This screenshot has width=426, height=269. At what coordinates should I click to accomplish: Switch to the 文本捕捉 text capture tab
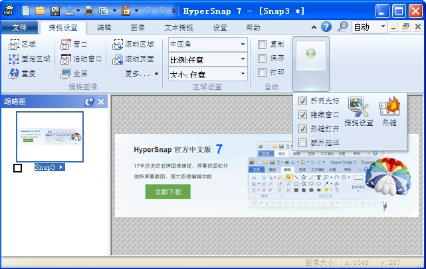coord(179,27)
